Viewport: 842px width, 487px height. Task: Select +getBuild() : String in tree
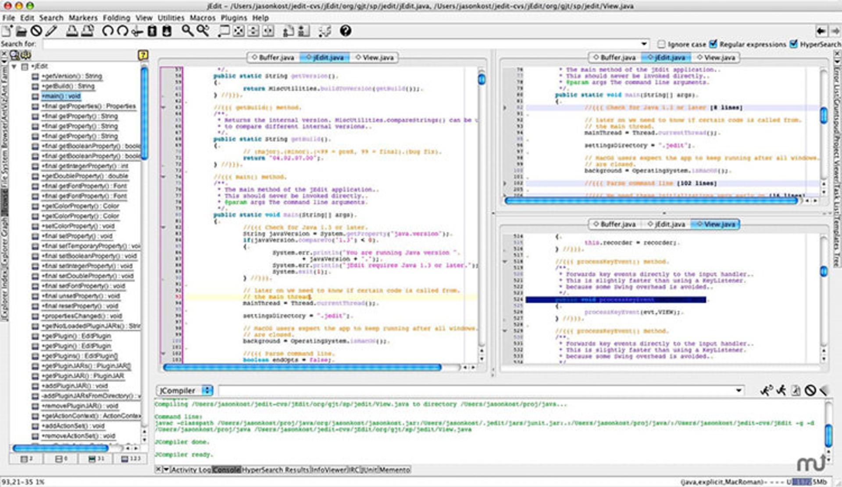click(68, 86)
